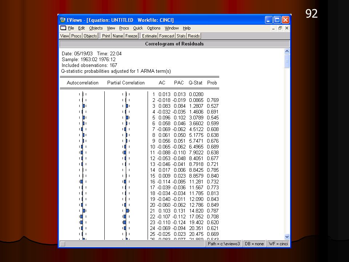This screenshot has height=262, width=349.
Task: Click Prob value 0.669 in row 25
Action: (213, 234)
